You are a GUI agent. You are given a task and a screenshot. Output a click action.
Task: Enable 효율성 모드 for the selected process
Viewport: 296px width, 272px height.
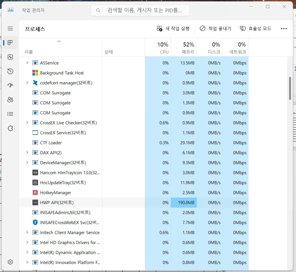tap(255, 29)
